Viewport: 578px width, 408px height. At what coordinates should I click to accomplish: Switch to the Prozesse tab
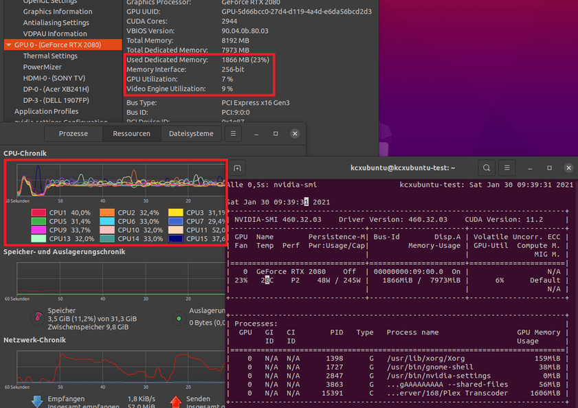[x=73, y=133]
